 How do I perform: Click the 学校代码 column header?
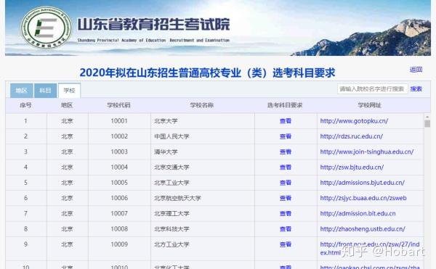(x=118, y=105)
